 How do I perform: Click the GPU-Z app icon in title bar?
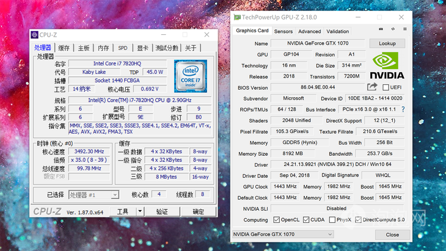pos(237,17)
